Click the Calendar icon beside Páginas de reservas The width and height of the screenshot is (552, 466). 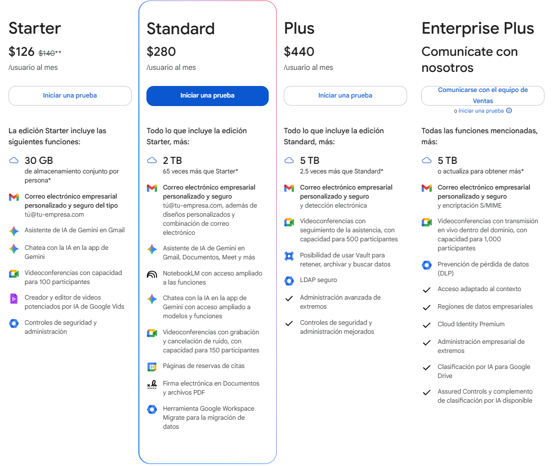[x=152, y=367]
